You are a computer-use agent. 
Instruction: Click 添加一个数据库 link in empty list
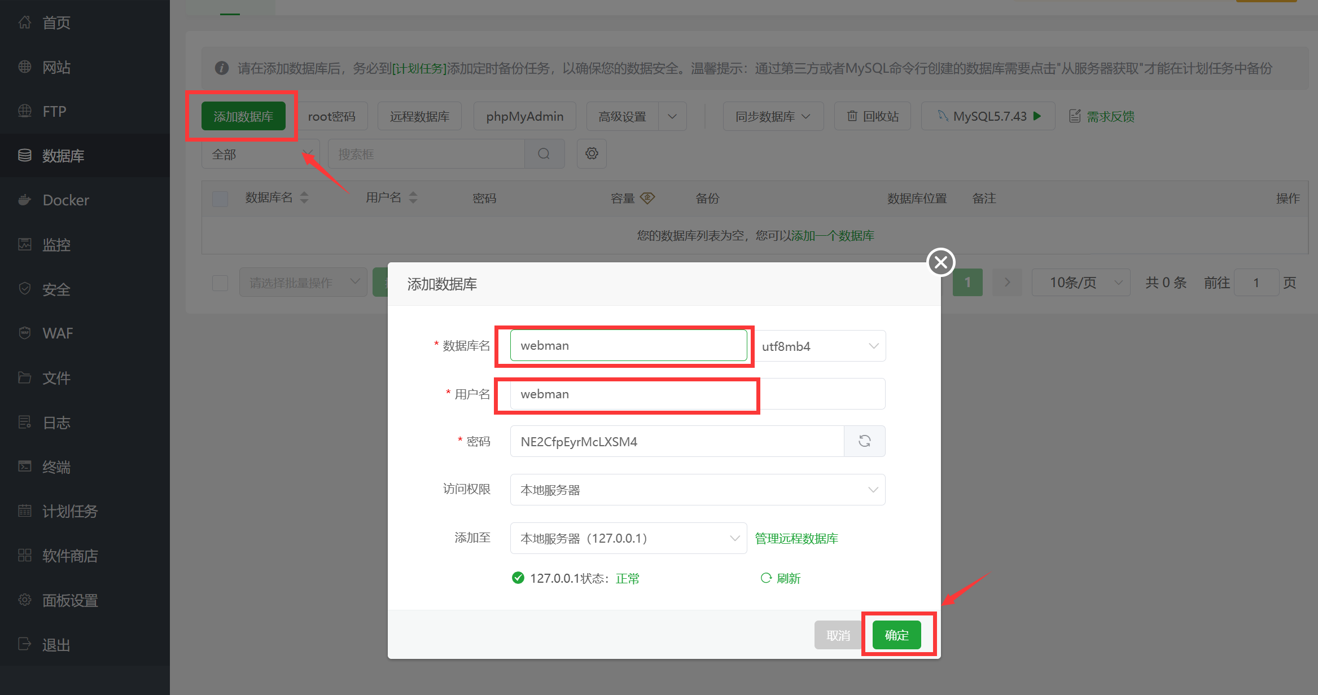point(833,236)
